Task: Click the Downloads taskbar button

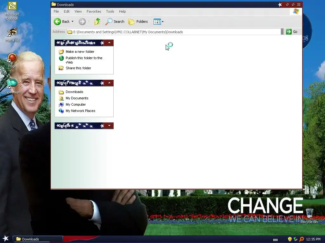Action: pyautogui.click(x=38, y=239)
